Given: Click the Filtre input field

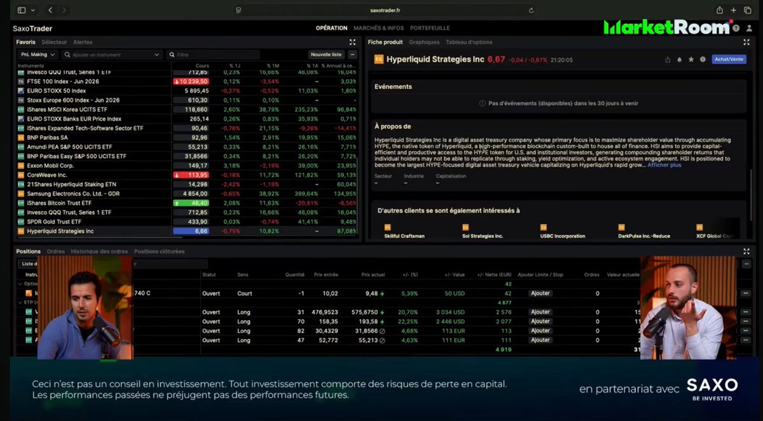Looking at the screenshot, I should click(213, 55).
